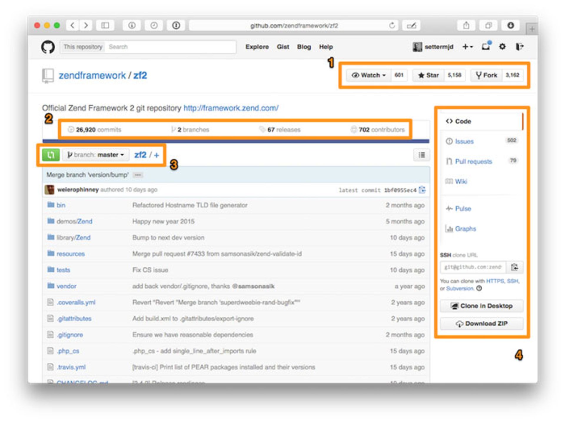Open the library/Zend folder

74,237
